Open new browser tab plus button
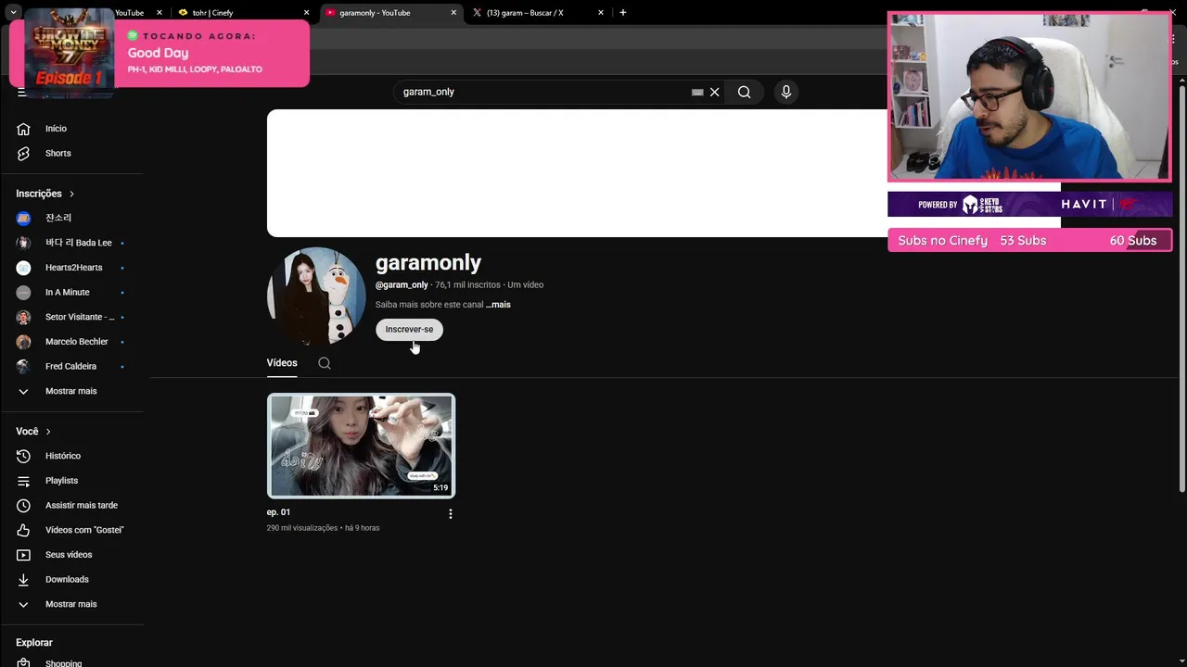 point(623,13)
